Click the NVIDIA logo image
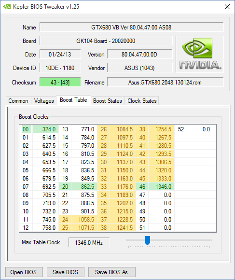The width and height of the screenshot is (235, 280). 200,54
